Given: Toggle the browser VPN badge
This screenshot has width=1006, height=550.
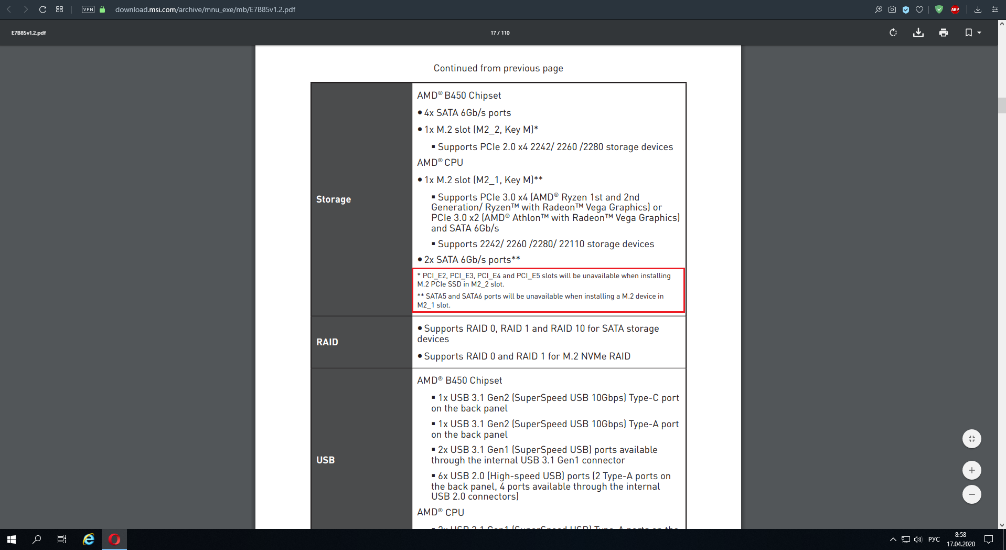Looking at the screenshot, I should pyautogui.click(x=88, y=9).
